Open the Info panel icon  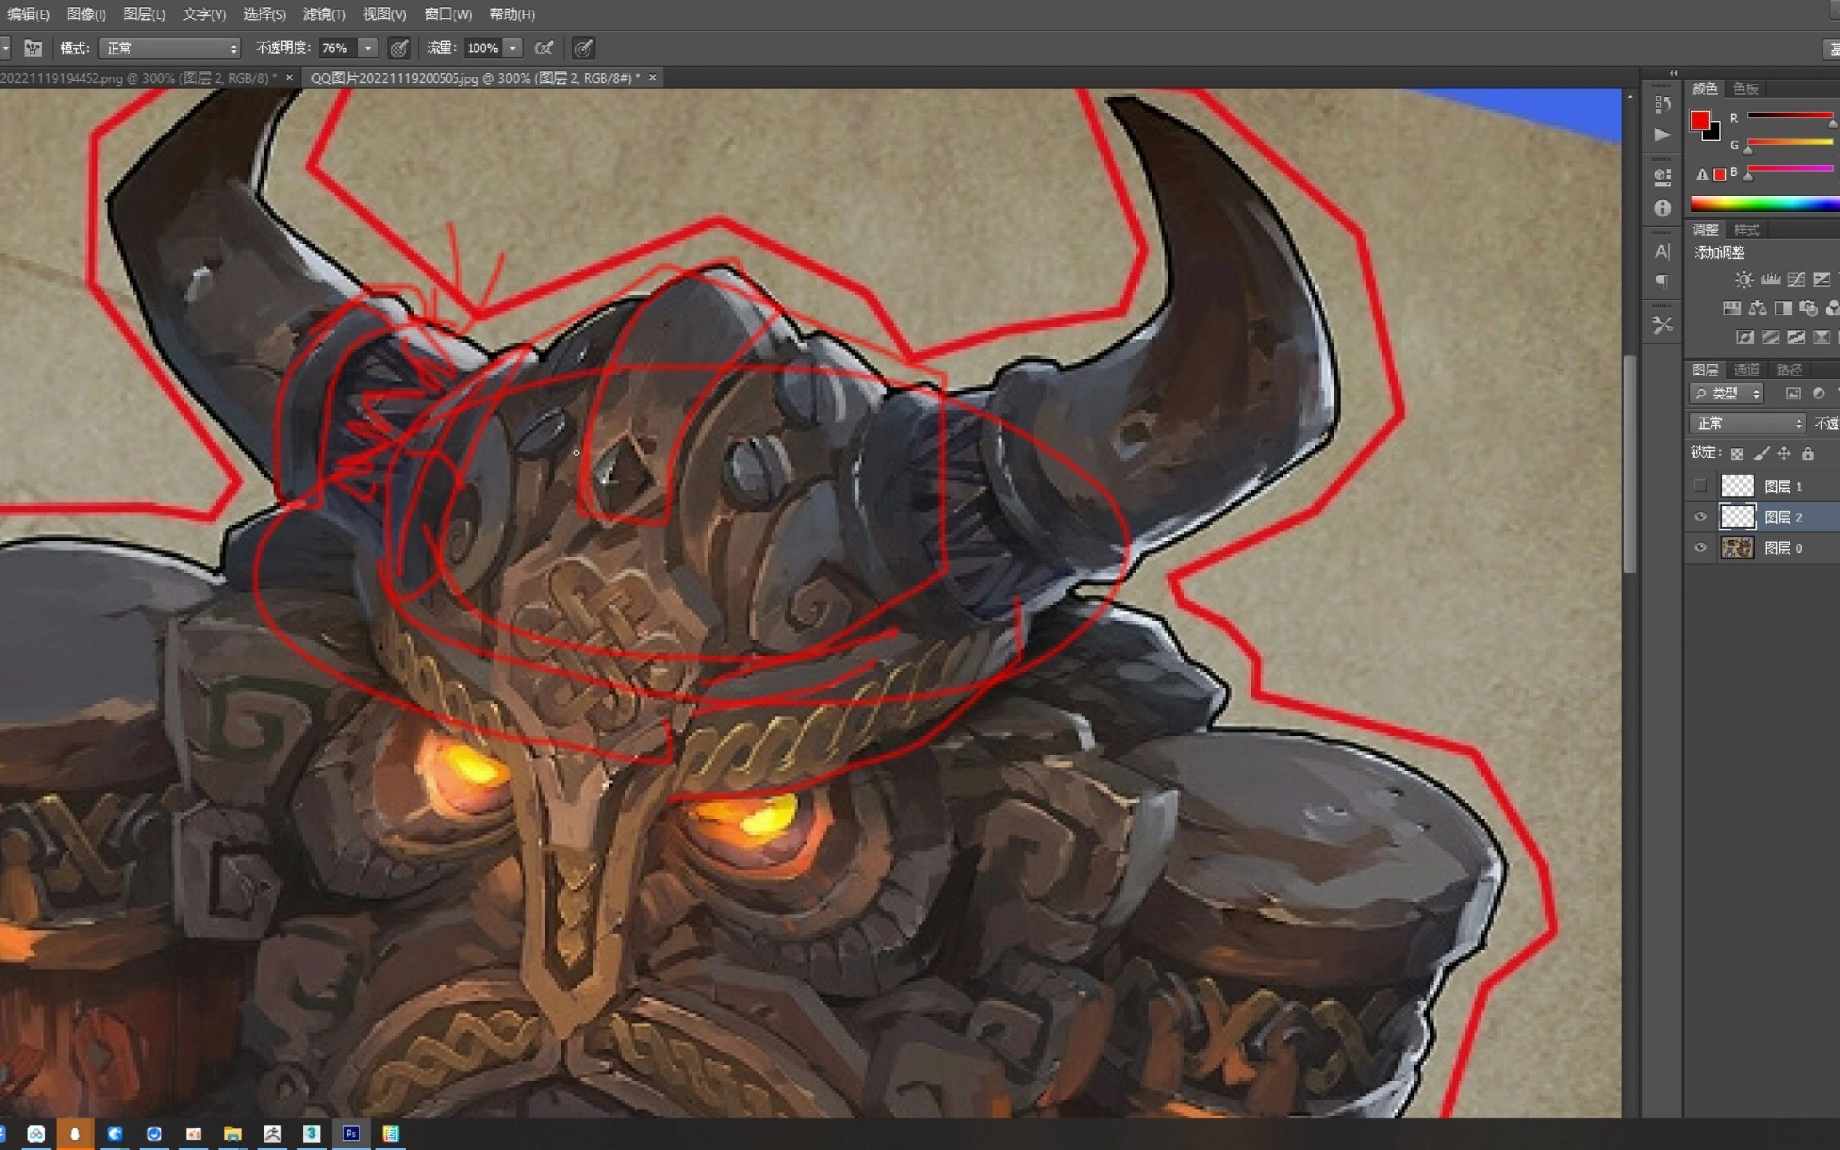(1663, 208)
